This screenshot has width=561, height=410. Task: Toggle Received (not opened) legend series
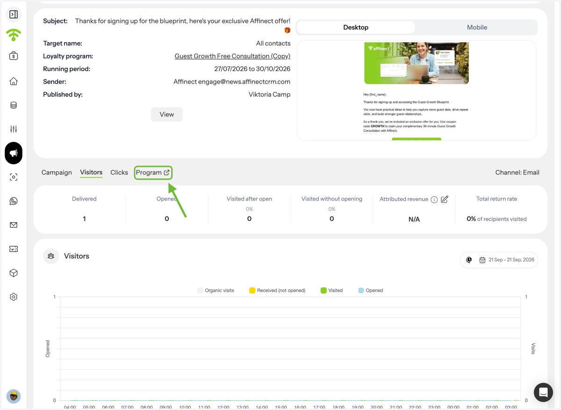277,290
